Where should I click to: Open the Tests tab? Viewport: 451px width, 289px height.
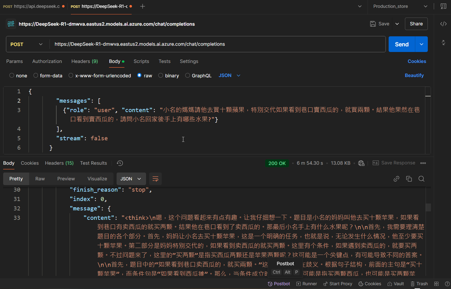pos(165,61)
